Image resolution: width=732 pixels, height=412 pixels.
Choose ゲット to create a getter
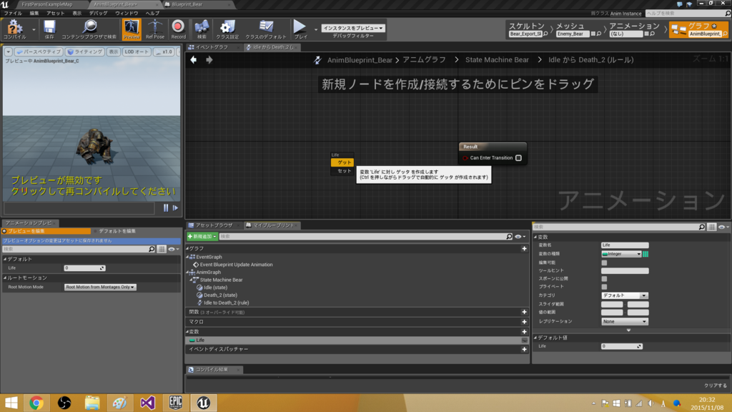click(x=343, y=162)
